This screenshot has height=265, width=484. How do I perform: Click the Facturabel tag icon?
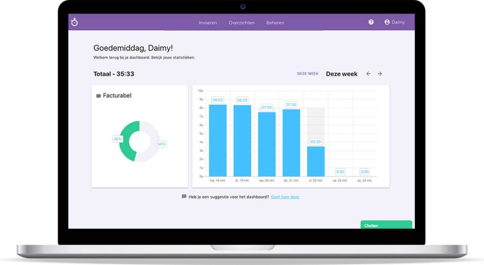click(x=98, y=96)
